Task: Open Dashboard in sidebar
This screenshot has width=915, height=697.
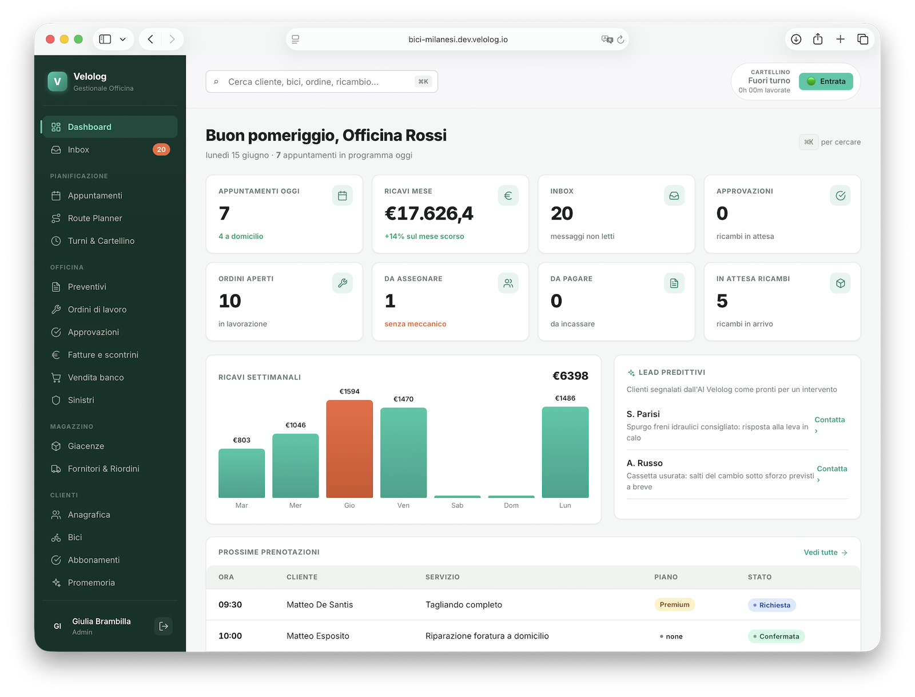Action: coord(110,127)
